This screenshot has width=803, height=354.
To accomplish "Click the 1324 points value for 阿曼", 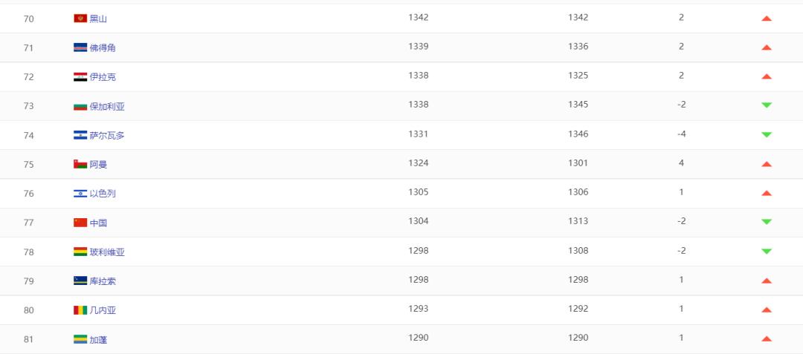I will (419, 163).
